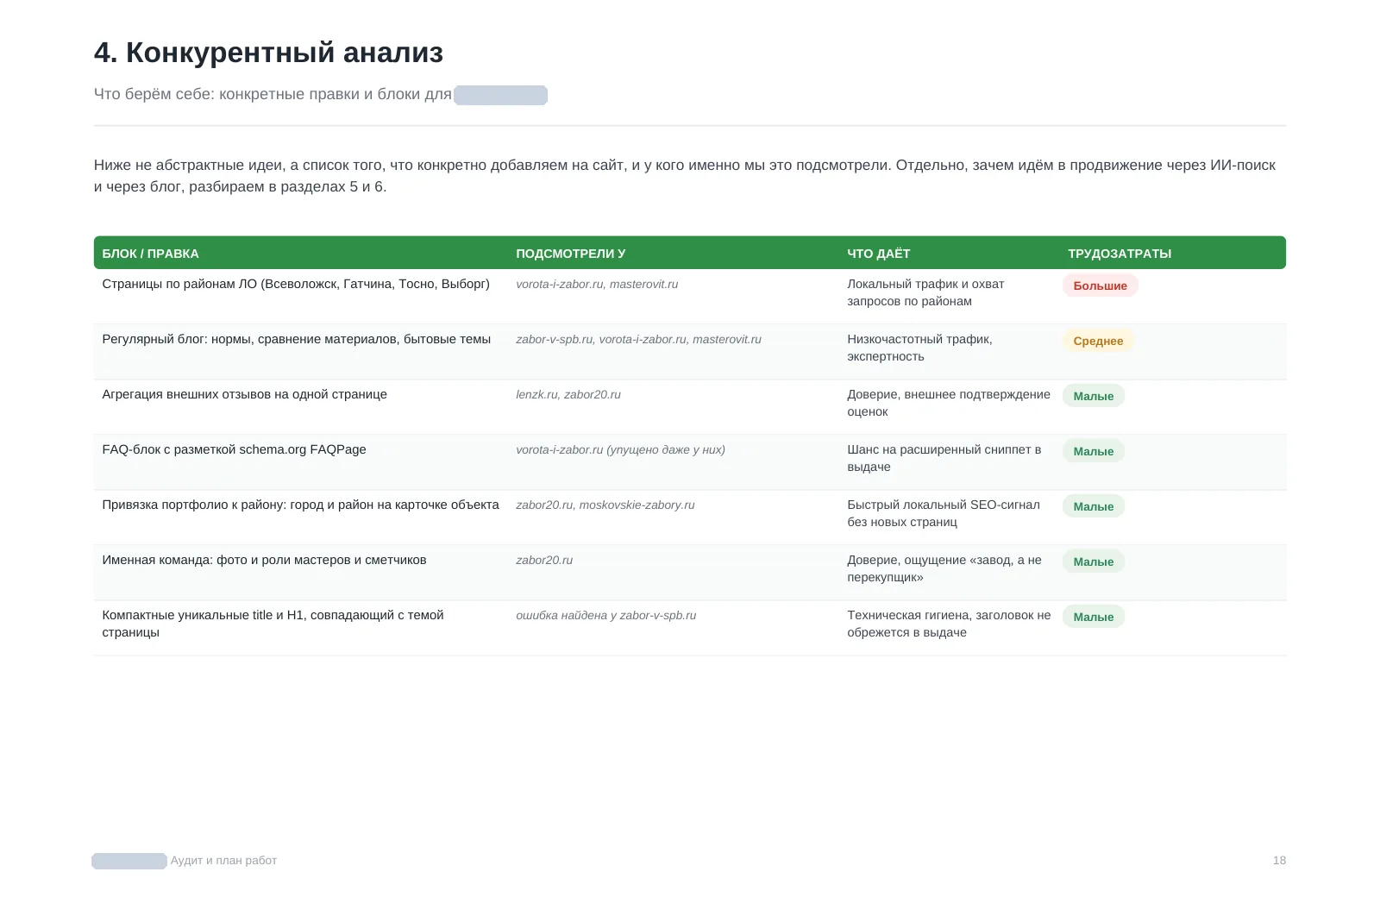Click 'Малые' badge in external reviews row
1380x897 pixels.
pos(1093,396)
